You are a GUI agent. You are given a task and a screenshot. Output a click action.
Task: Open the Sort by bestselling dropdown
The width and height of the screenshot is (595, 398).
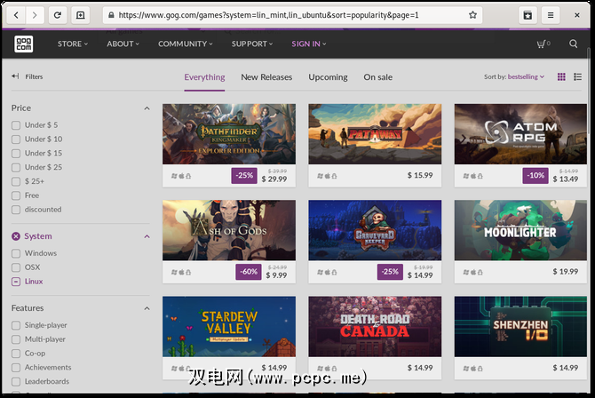coord(514,77)
